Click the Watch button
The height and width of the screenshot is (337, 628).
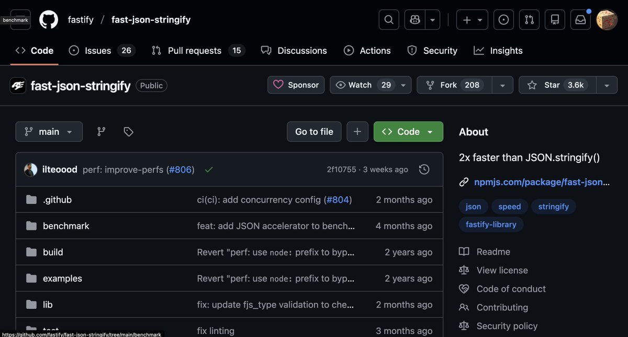(x=363, y=85)
